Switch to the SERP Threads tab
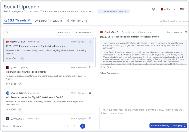The image size is (189, 132). 17,20
